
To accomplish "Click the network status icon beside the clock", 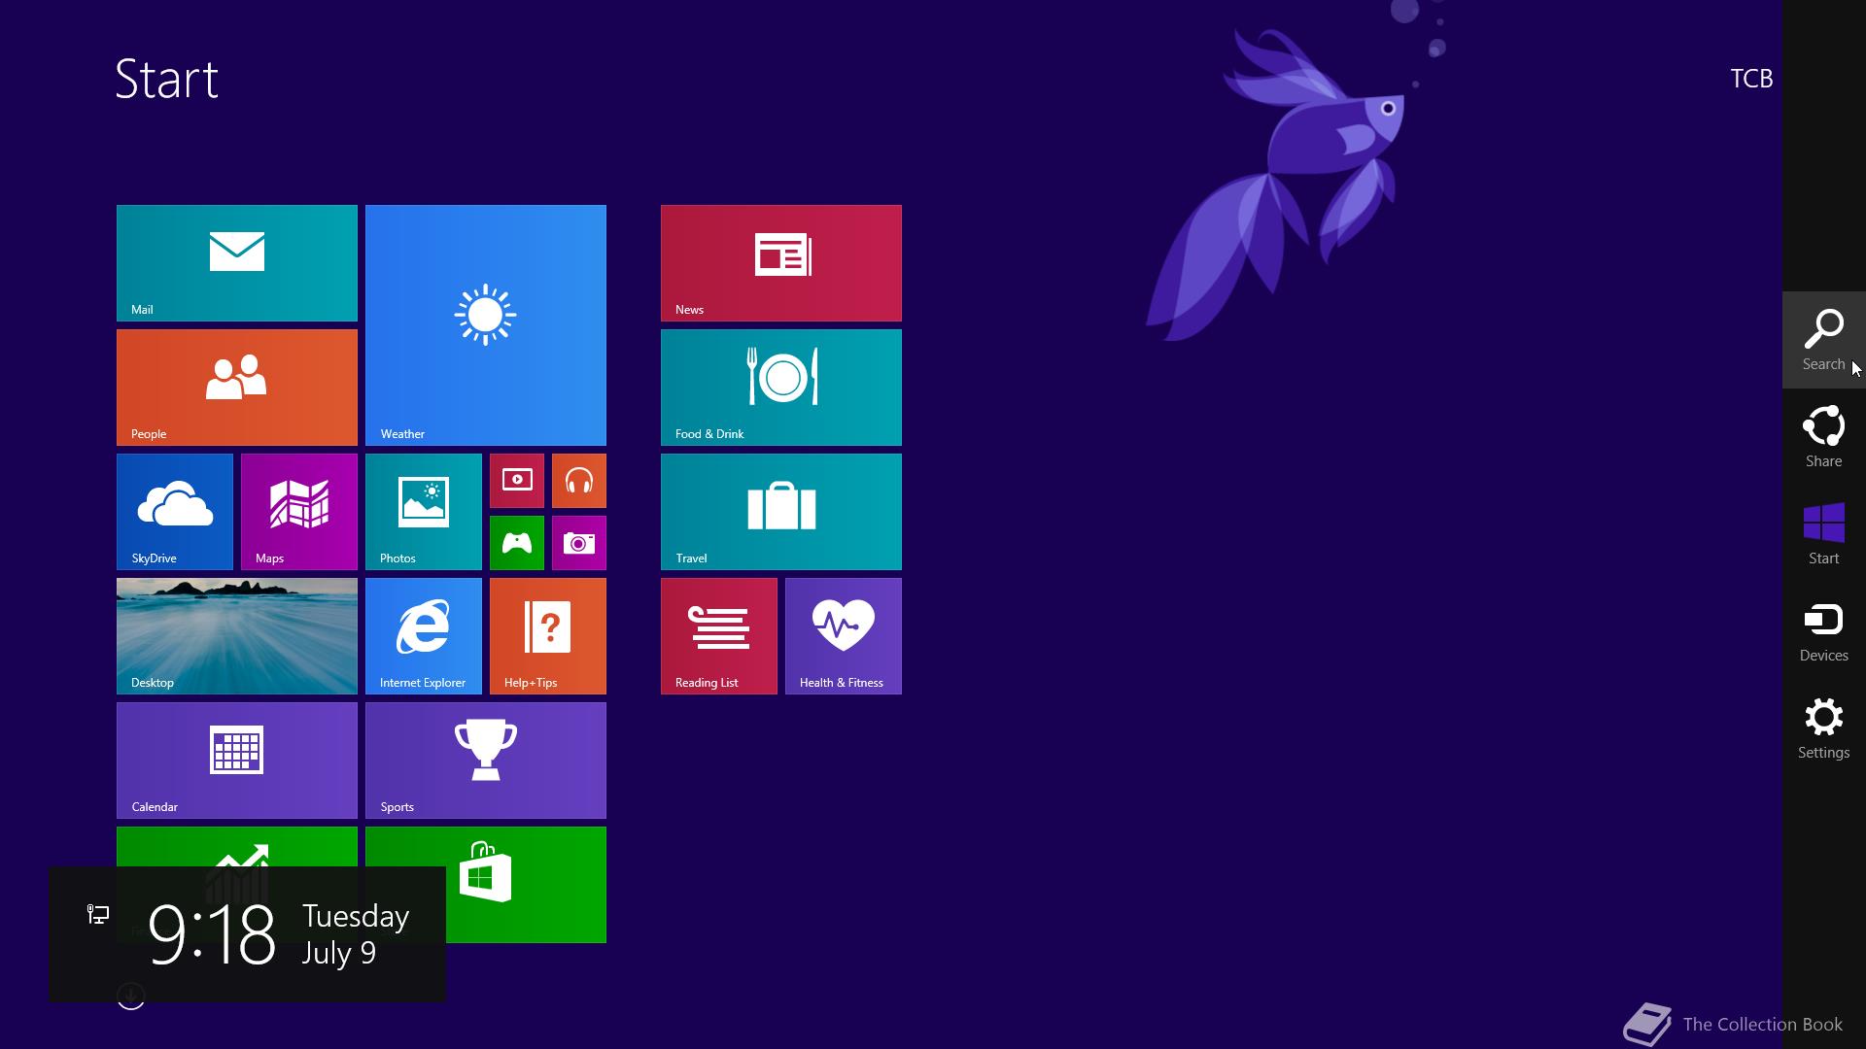I will coord(98,914).
